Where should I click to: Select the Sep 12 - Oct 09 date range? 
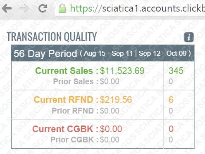pyautogui.click(x=162, y=53)
